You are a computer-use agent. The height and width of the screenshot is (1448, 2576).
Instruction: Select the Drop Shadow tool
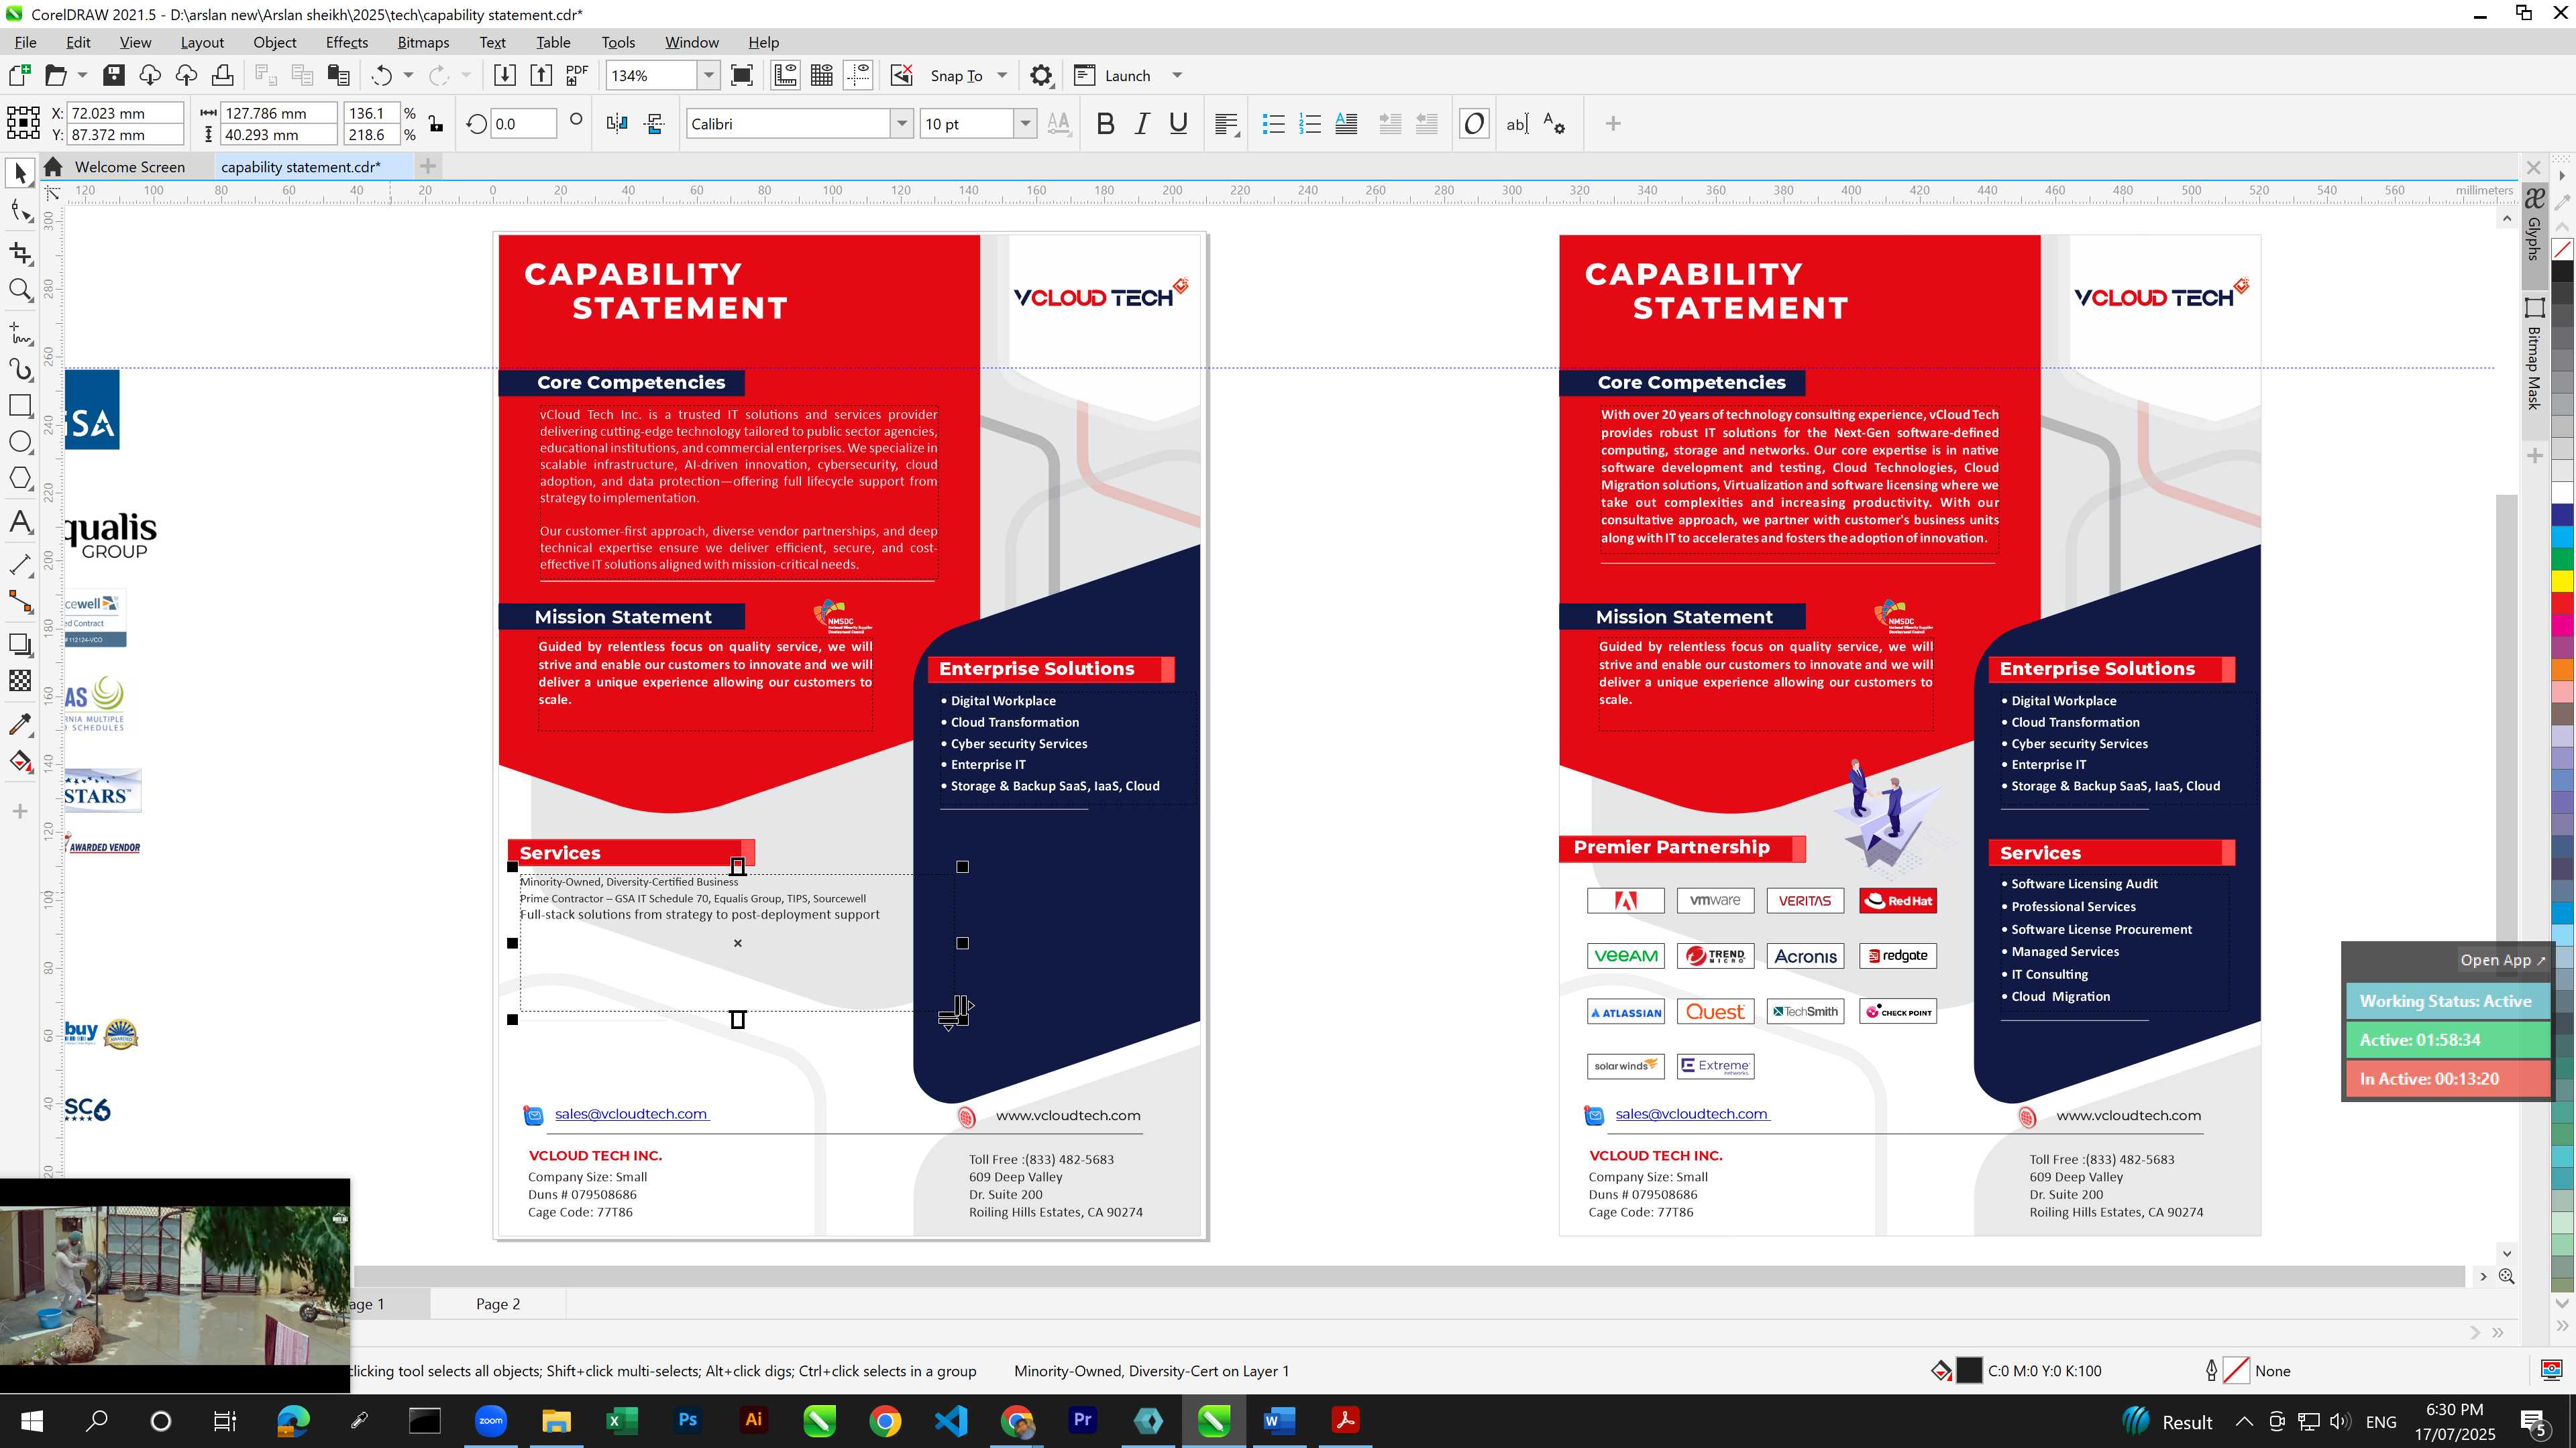[x=20, y=644]
